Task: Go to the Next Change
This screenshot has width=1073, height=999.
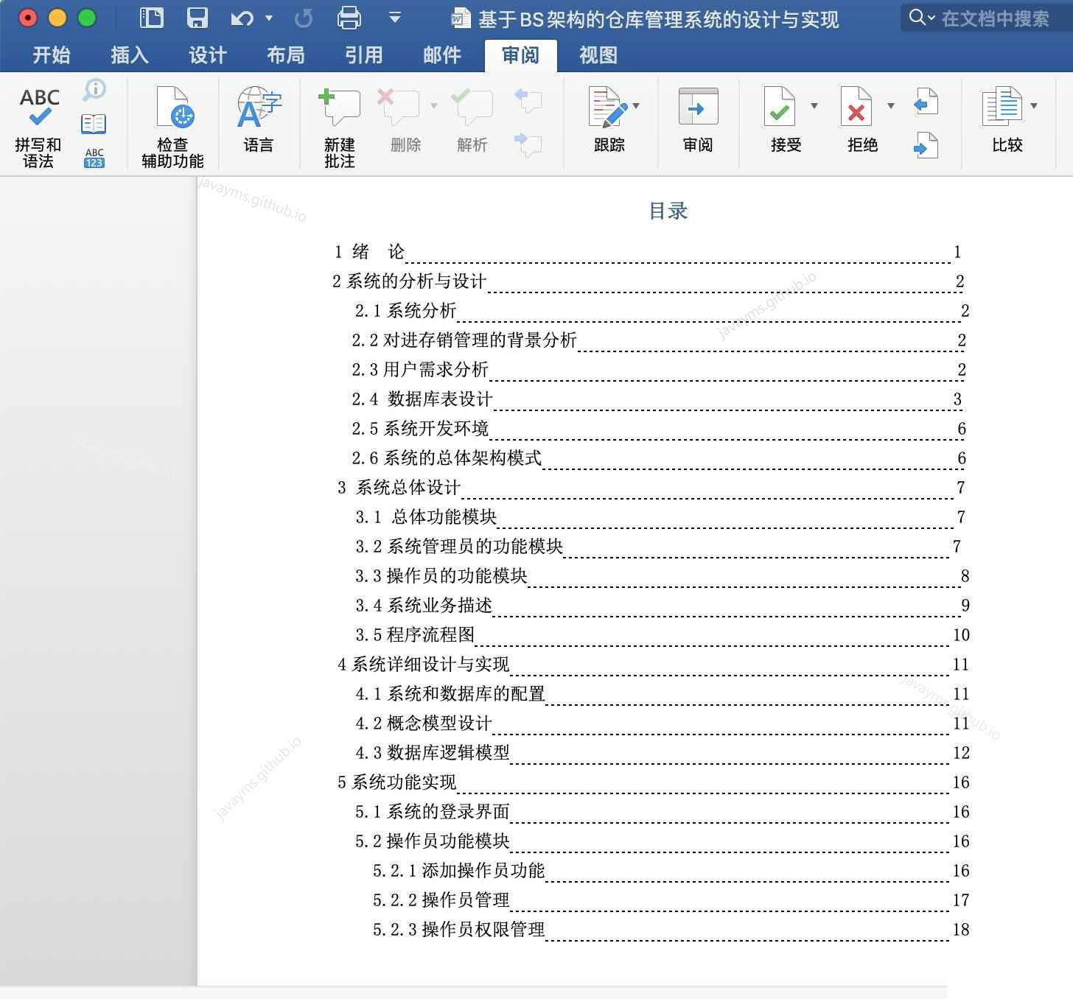Action: 926,145
